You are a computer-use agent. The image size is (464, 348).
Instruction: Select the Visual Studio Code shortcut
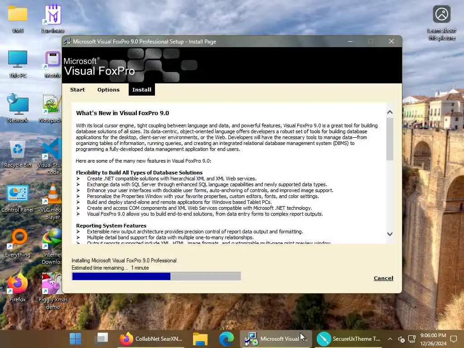[51, 157]
